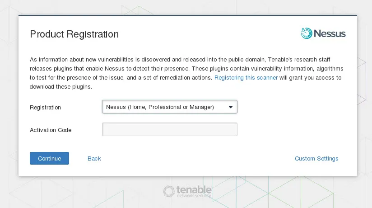The height and width of the screenshot is (208, 372).
Task: Open Custom Settings
Action: (316, 159)
